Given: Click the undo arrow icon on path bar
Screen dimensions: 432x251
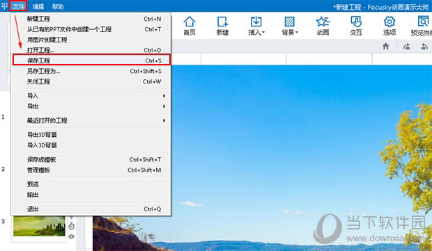Looking at the screenshot, I should [x=424, y=46].
